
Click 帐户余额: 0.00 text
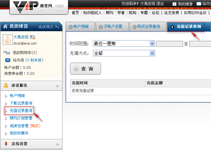17,67
